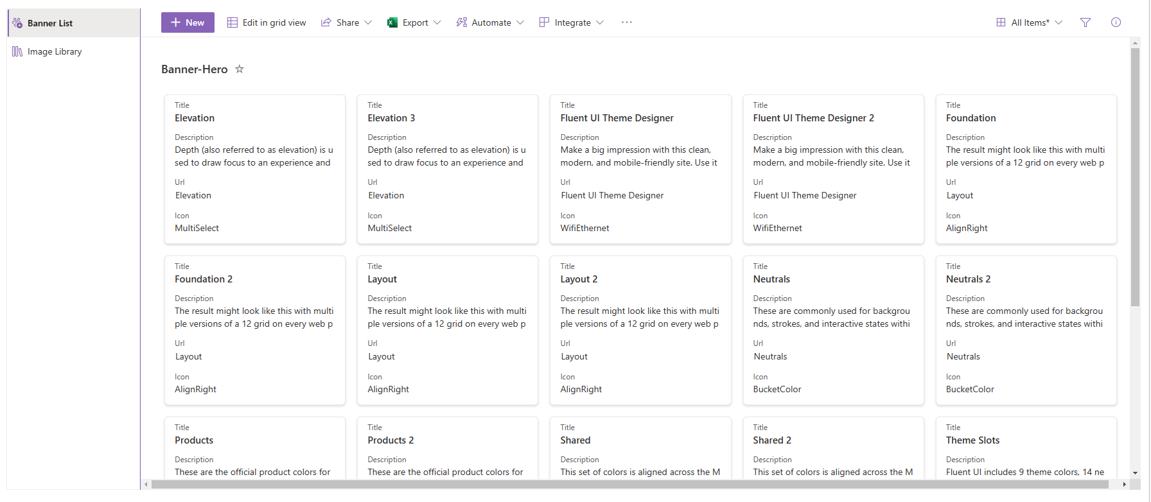1151x502 pixels.
Task: Click the grid icon beside Edit in grid view
Action: pyautogui.click(x=233, y=22)
